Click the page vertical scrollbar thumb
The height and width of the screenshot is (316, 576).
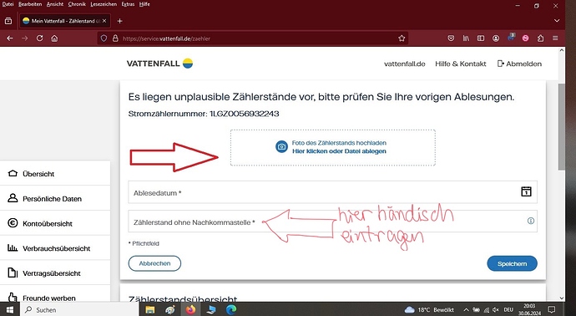tap(562, 127)
